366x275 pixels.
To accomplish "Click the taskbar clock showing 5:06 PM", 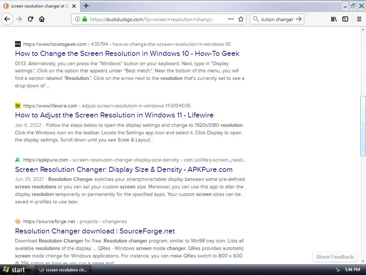I will [x=352, y=270].
